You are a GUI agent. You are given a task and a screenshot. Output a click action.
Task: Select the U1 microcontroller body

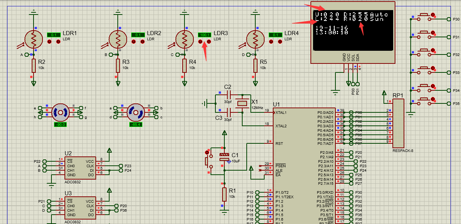point(304,166)
